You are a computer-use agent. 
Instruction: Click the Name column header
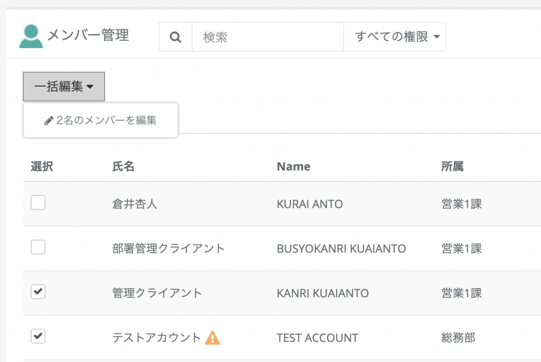tap(293, 167)
